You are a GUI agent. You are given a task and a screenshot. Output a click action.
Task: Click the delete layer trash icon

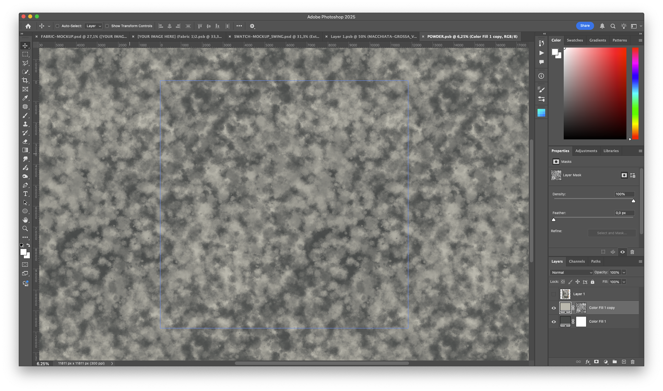point(633,362)
